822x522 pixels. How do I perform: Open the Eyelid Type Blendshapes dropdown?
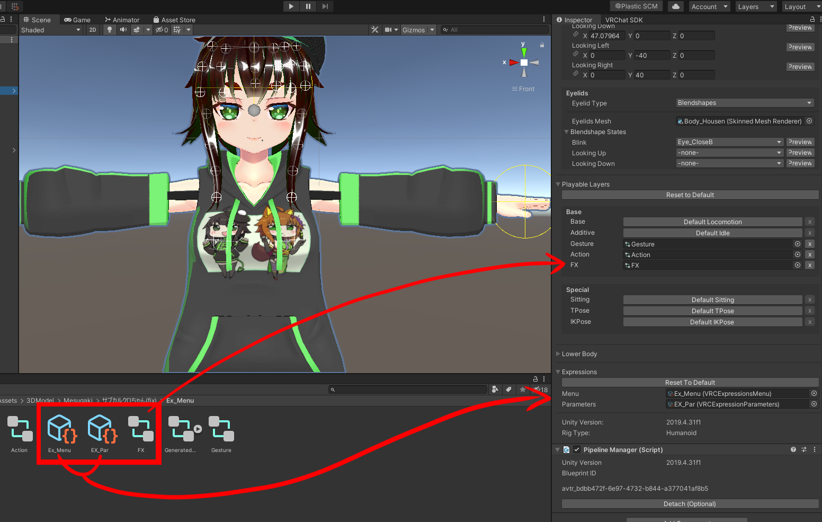tap(745, 103)
